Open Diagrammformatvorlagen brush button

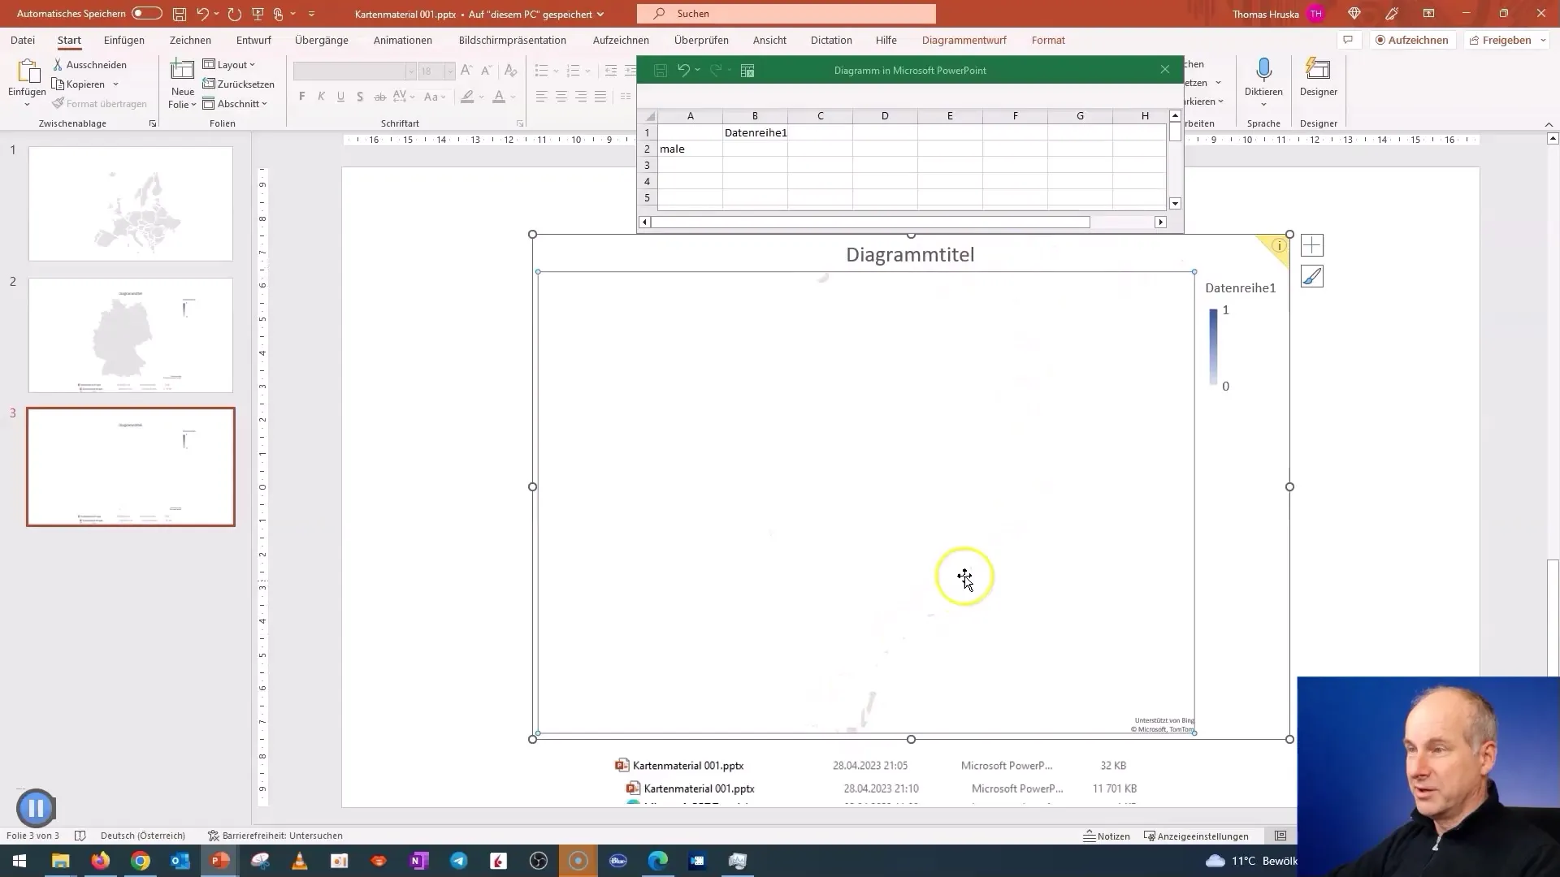coord(1311,277)
